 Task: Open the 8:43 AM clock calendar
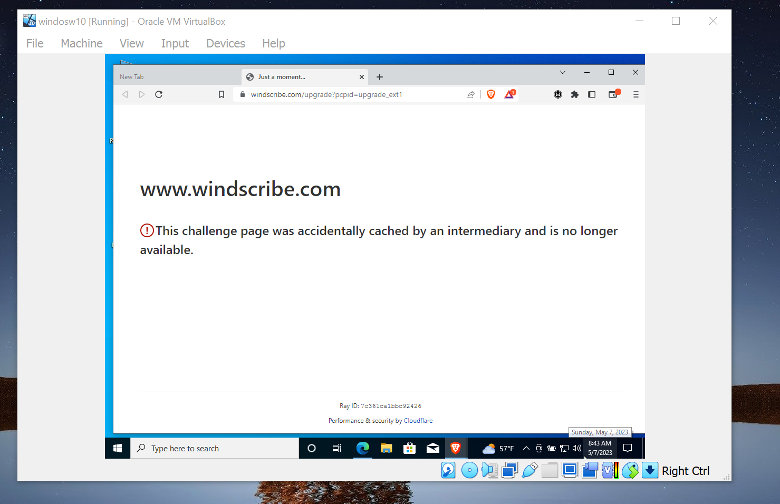point(600,448)
